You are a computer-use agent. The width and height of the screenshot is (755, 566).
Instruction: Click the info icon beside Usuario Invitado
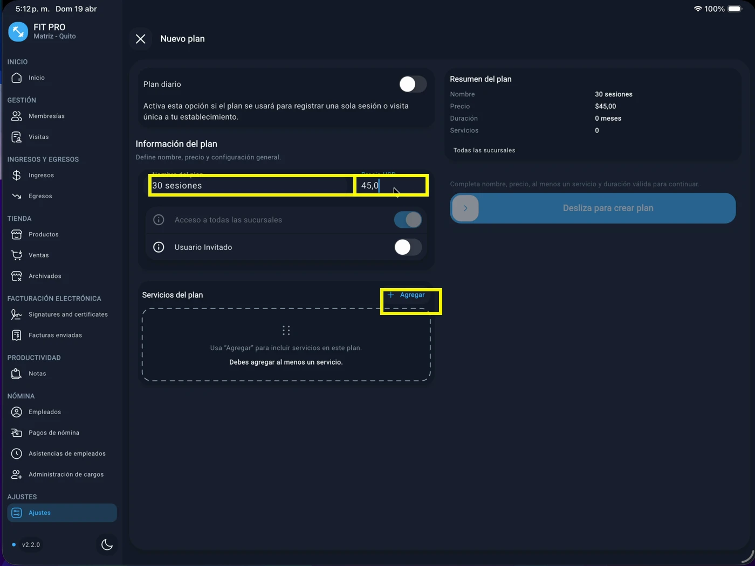[x=159, y=247]
